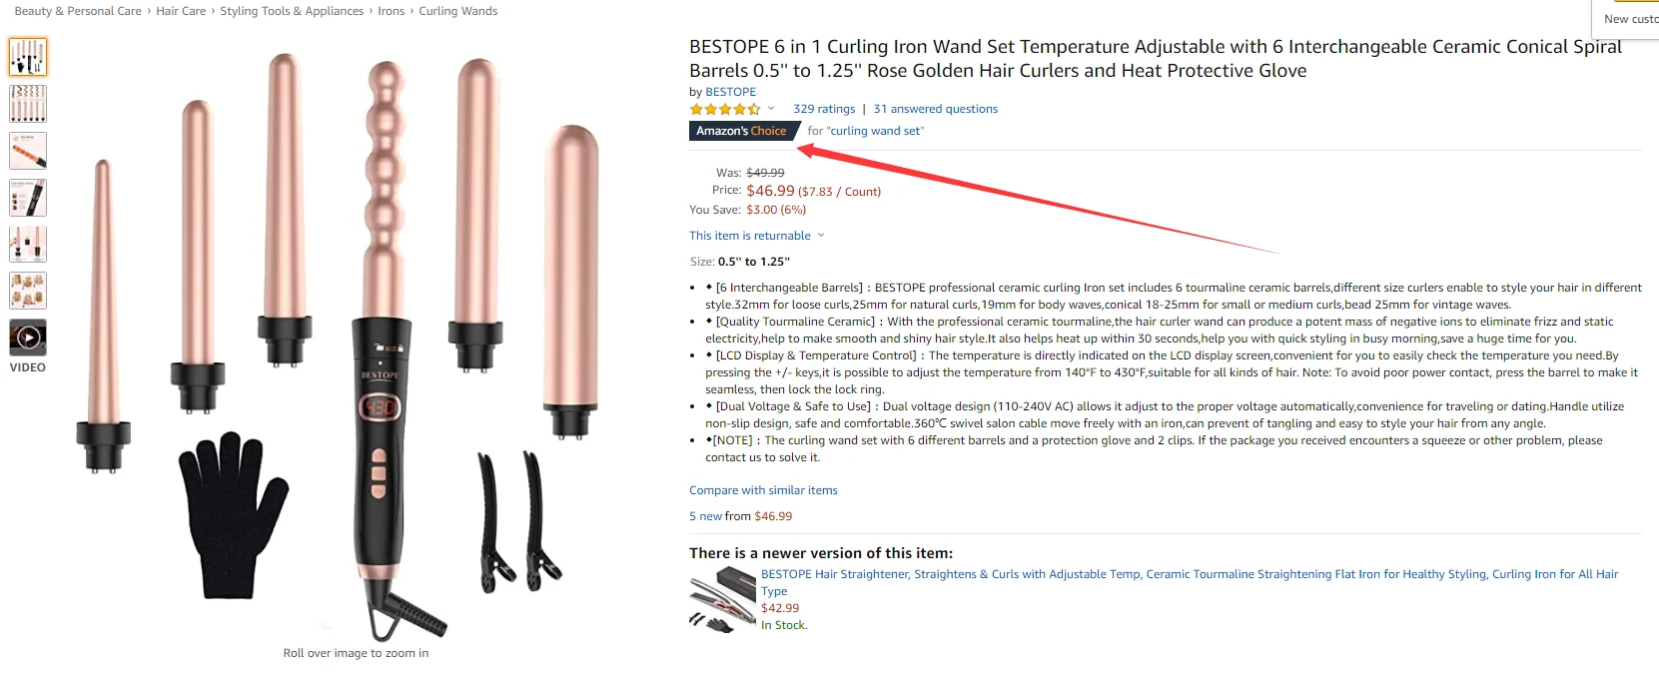Navigate to Styling Tools & Appliances breadcrumb
Viewport: 1659px width, 678px height.
point(292,11)
